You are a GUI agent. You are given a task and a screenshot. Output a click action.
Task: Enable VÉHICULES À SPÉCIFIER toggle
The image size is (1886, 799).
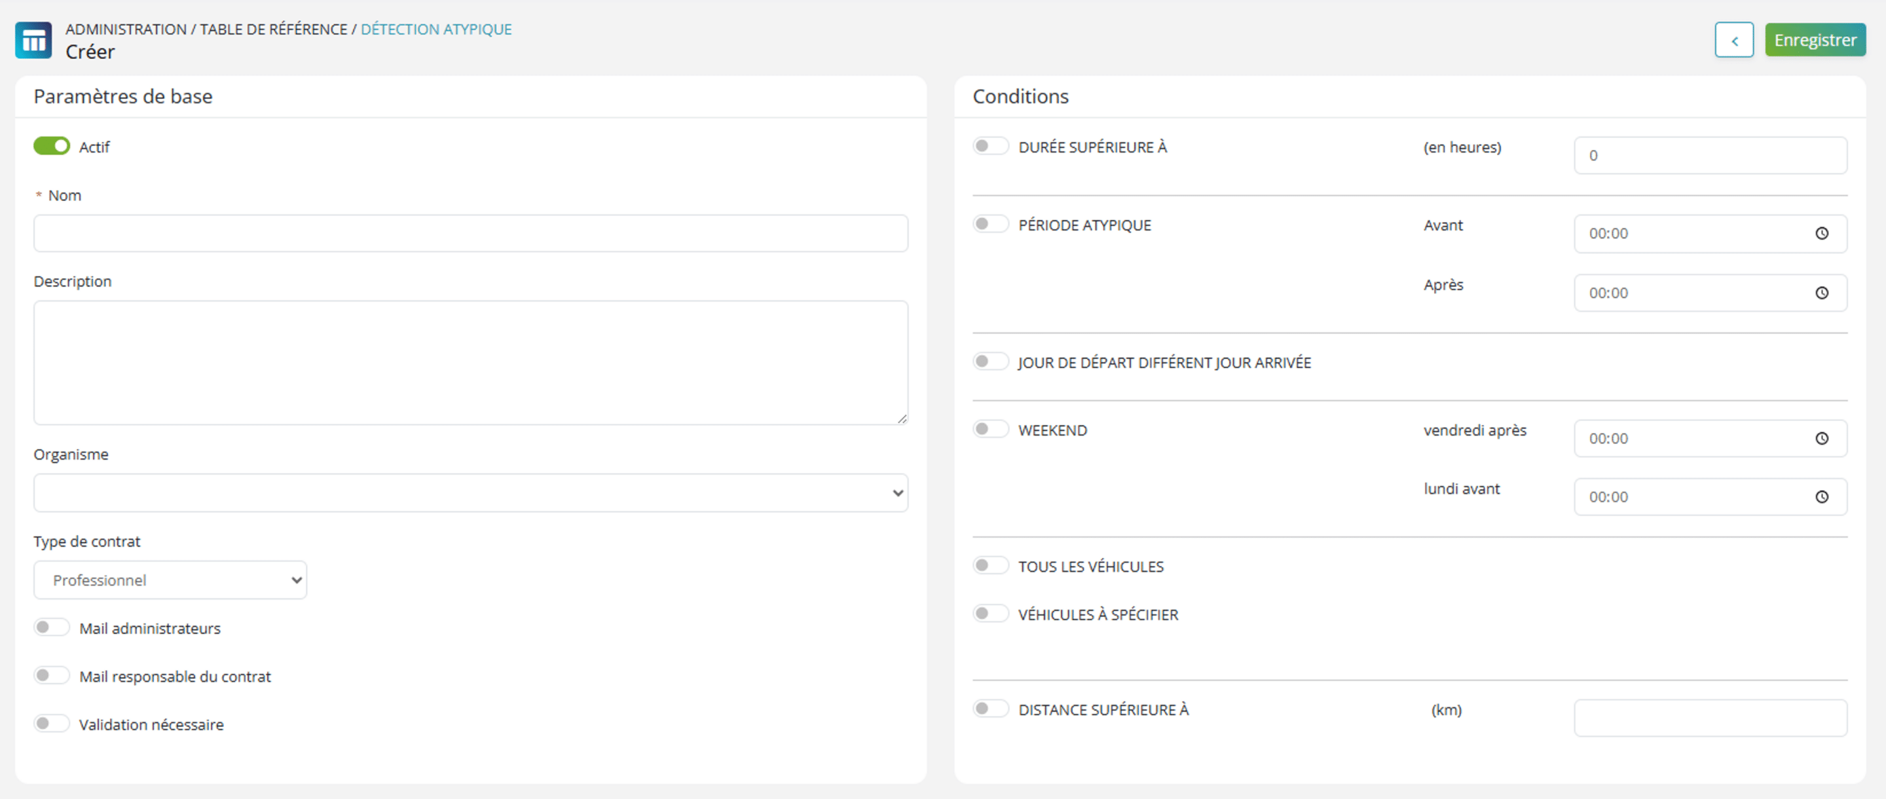point(991,614)
